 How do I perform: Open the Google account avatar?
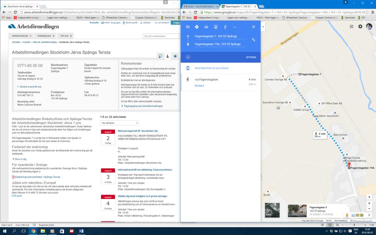coord(369,26)
